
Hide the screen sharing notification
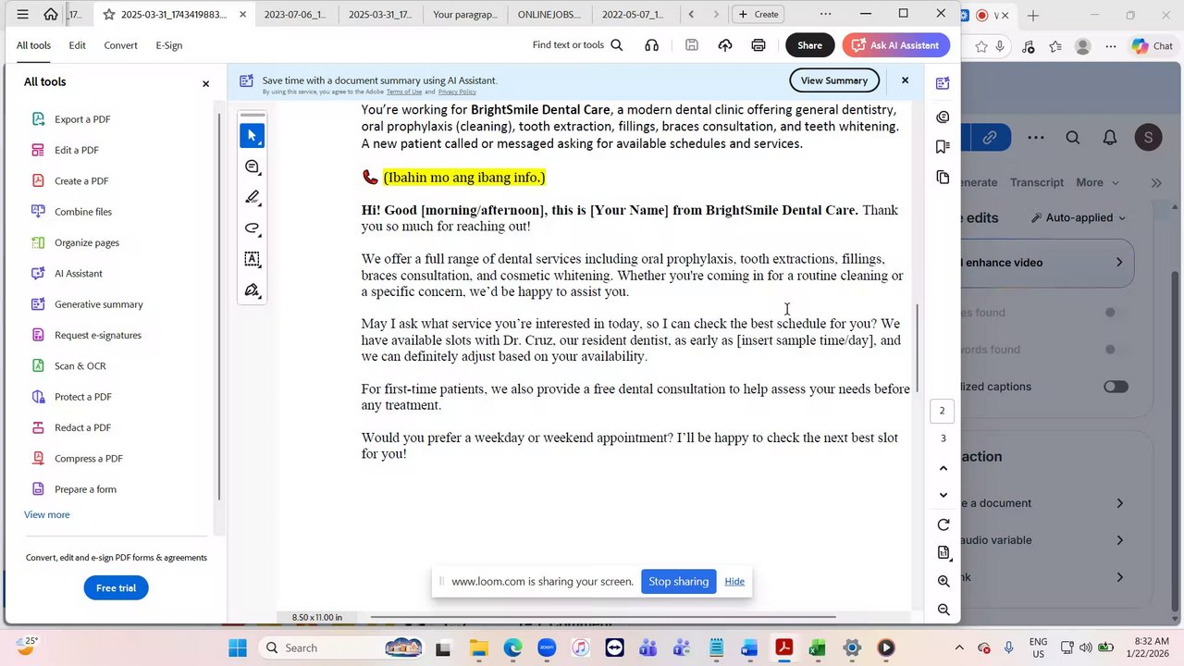(x=734, y=582)
